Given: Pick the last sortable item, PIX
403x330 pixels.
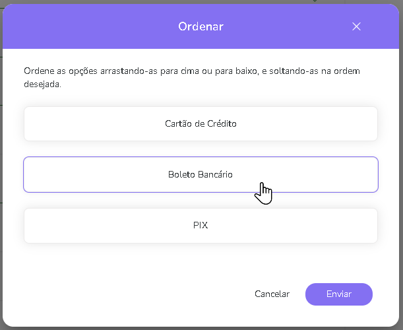Looking at the screenshot, I should [99, 226].
